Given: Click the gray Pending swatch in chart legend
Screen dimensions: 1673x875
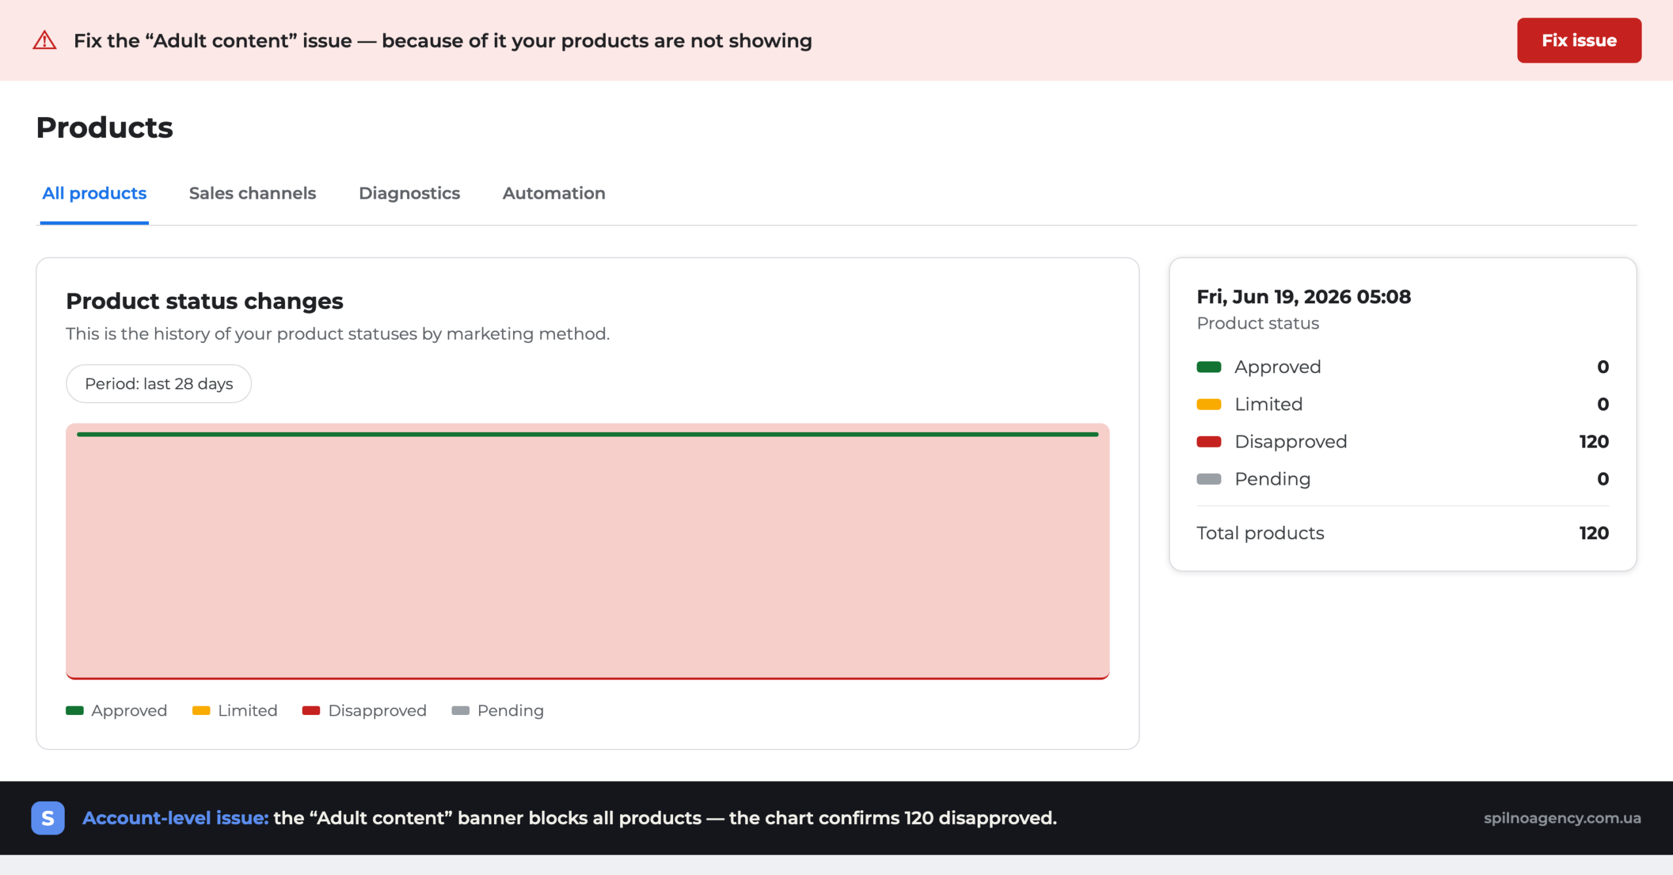Looking at the screenshot, I should coord(461,711).
